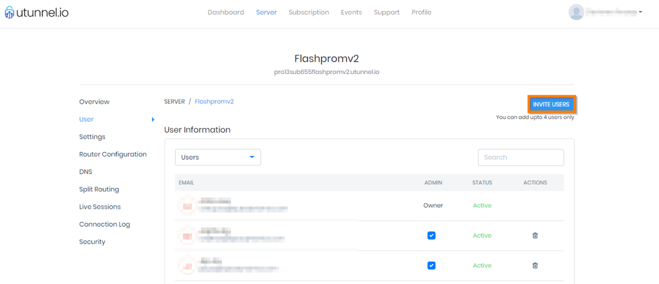Click the owner's user avatar
This screenshot has height=284, width=659.
[x=187, y=205]
